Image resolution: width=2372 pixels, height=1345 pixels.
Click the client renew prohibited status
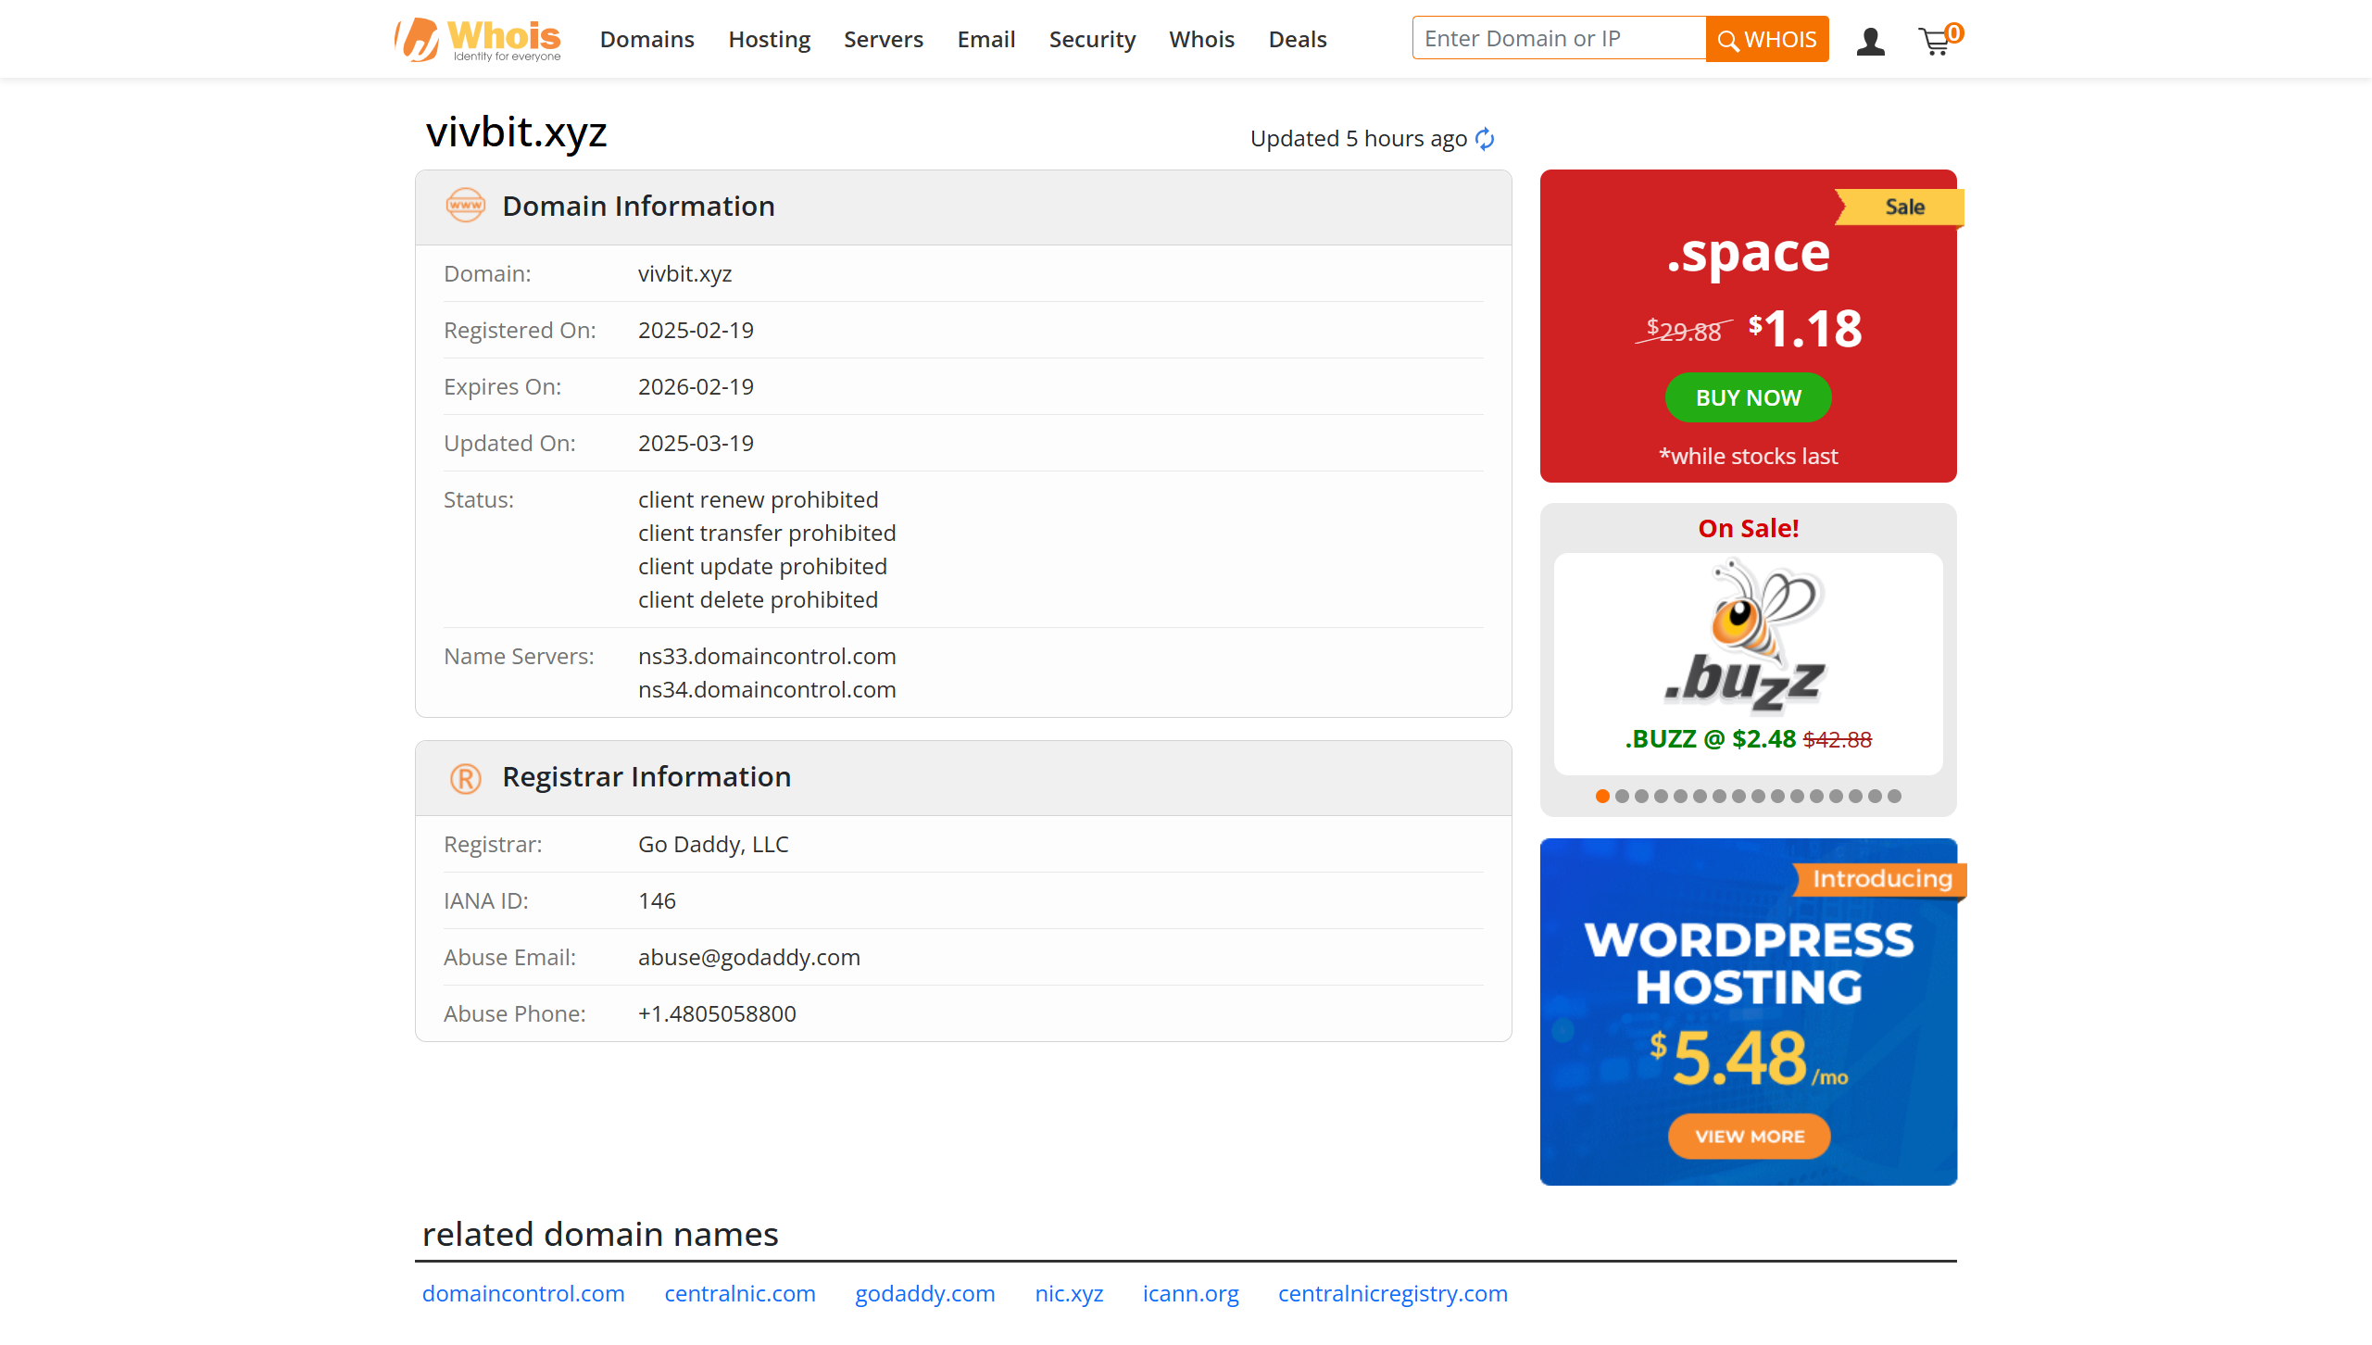pyautogui.click(x=758, y=499)
